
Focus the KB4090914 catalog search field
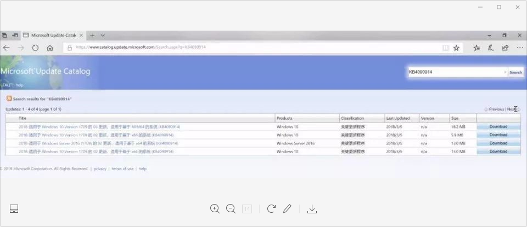coord(455,72)
